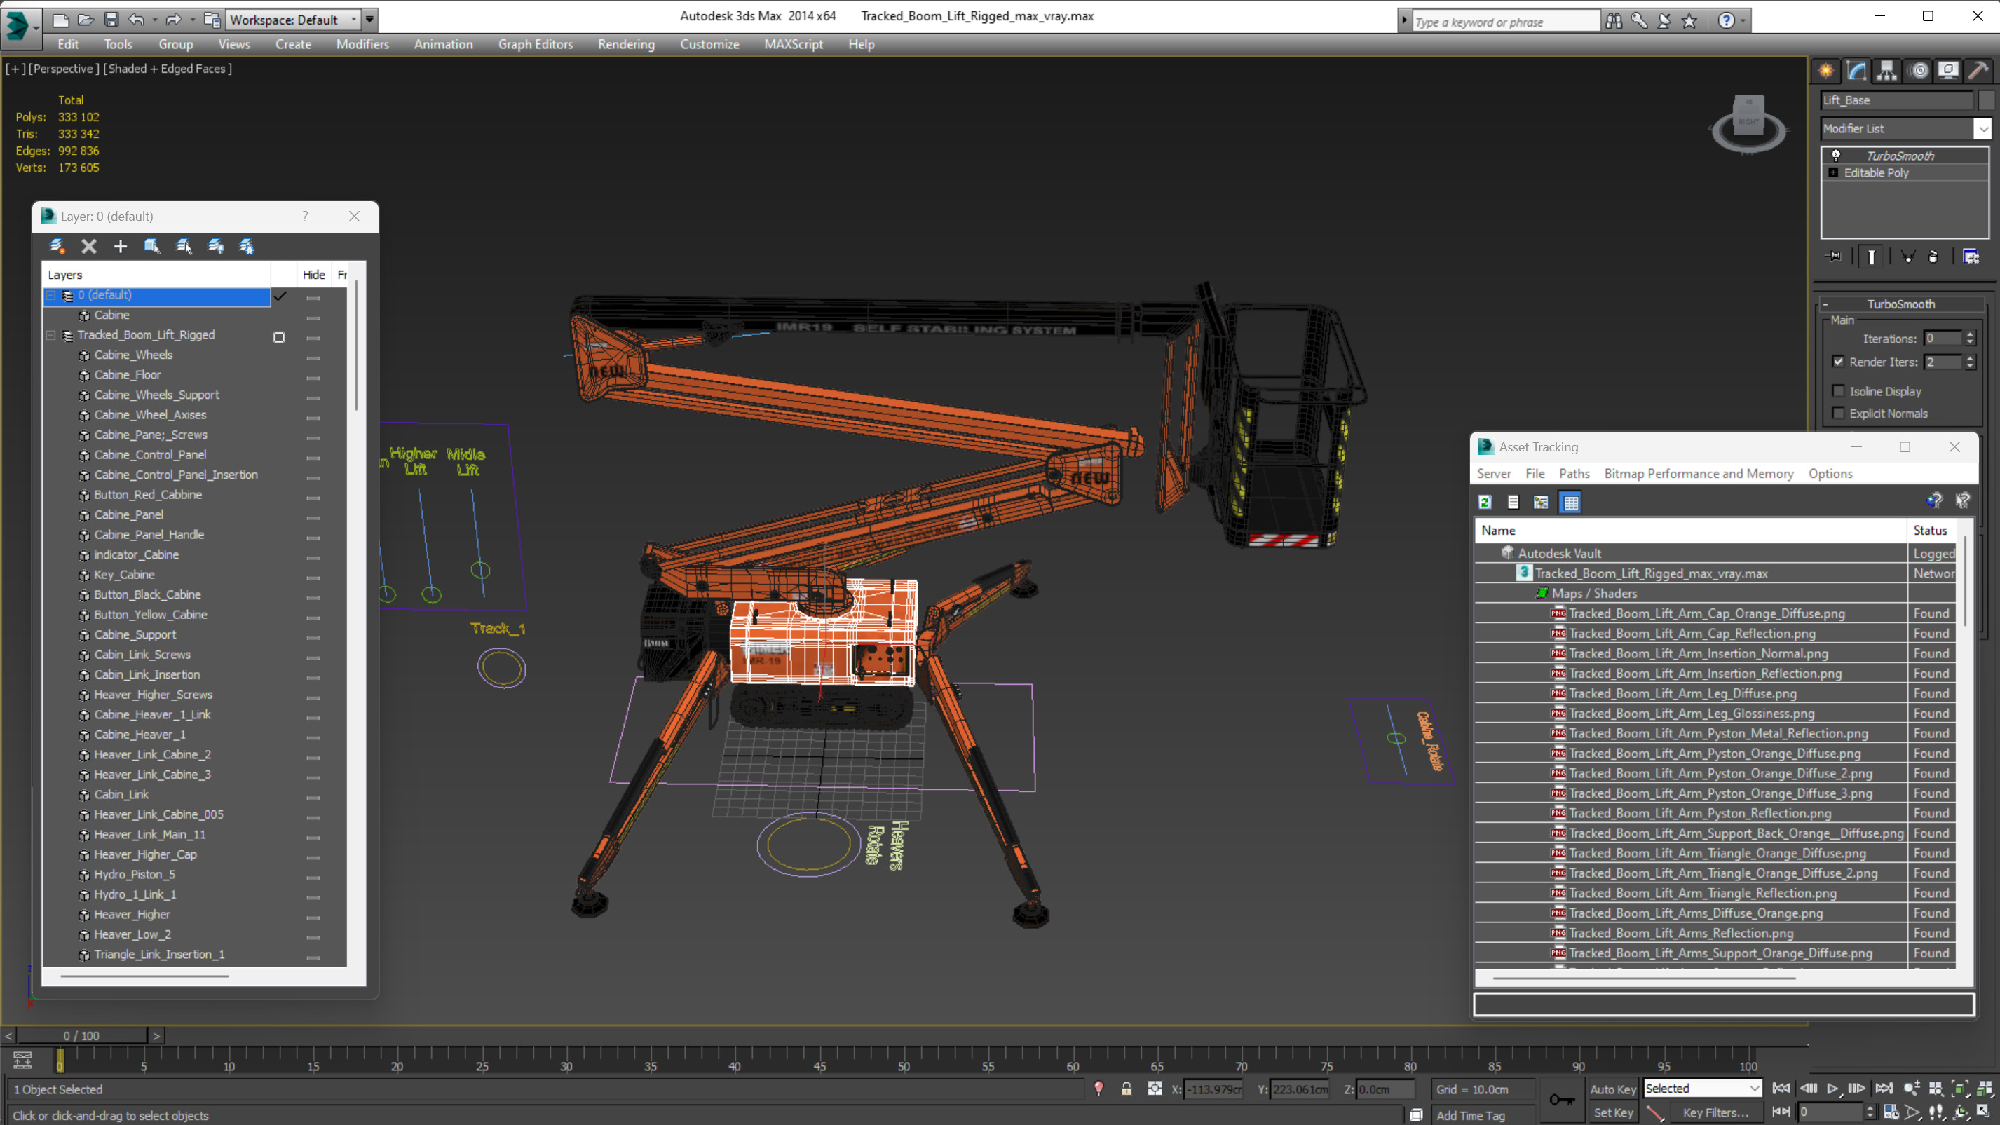Open the Hierarchy command panel tab
2000x1125 pixels.
[1886, 71]
